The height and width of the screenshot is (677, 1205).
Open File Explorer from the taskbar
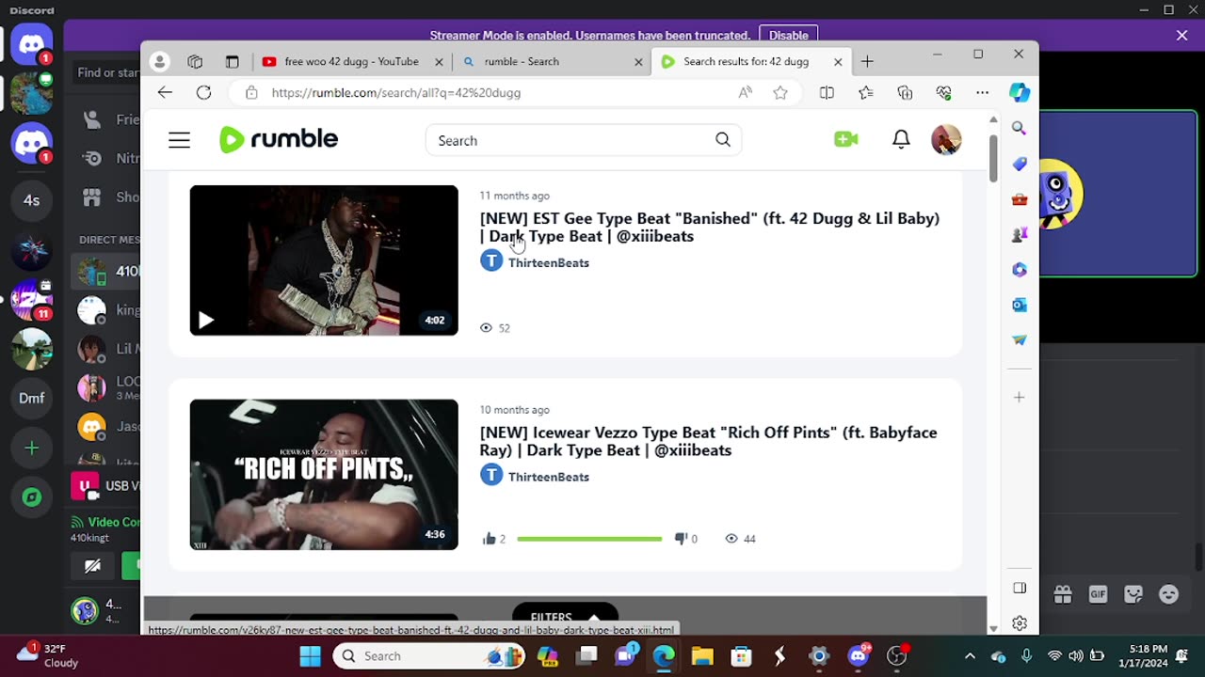tap(702, 656)
